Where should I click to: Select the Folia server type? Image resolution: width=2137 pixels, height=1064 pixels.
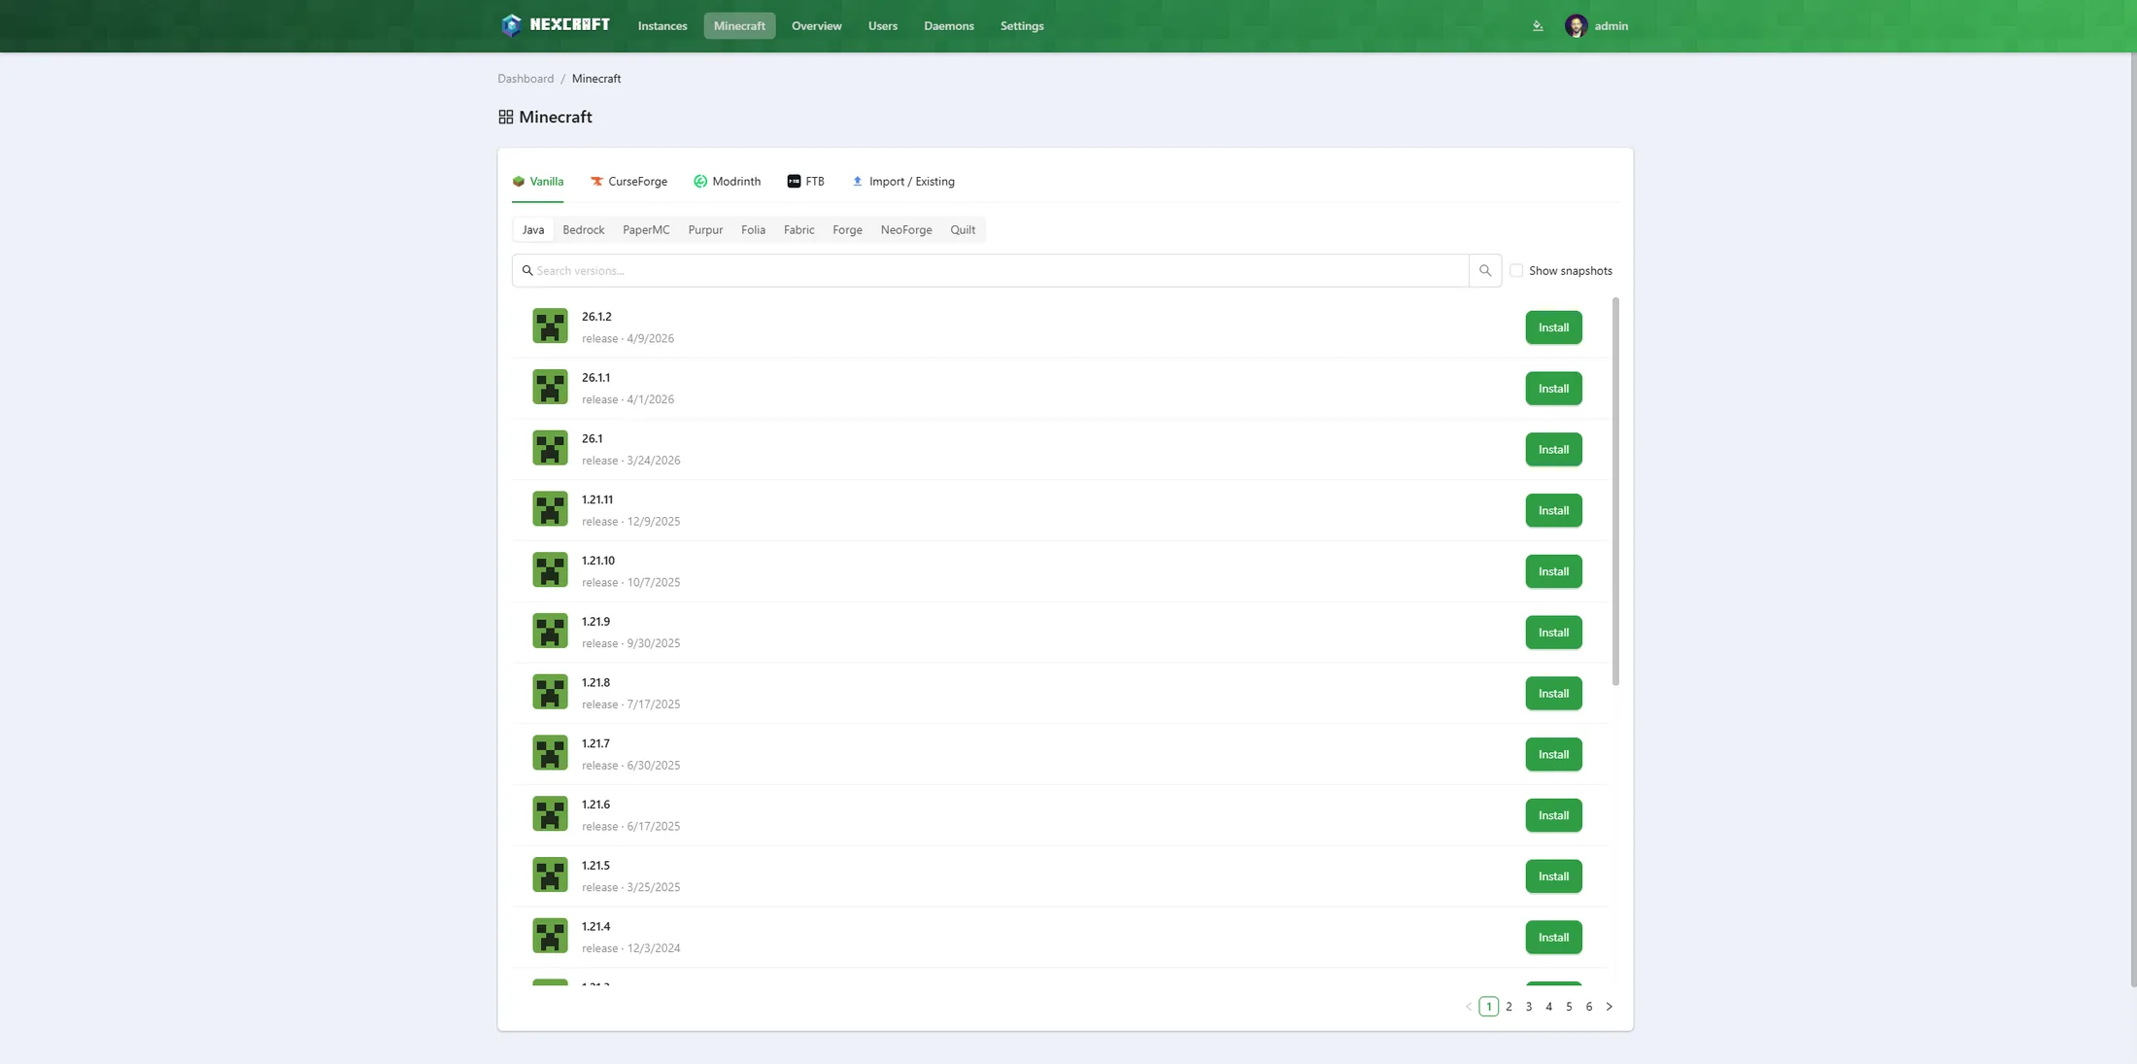(753, 230)
